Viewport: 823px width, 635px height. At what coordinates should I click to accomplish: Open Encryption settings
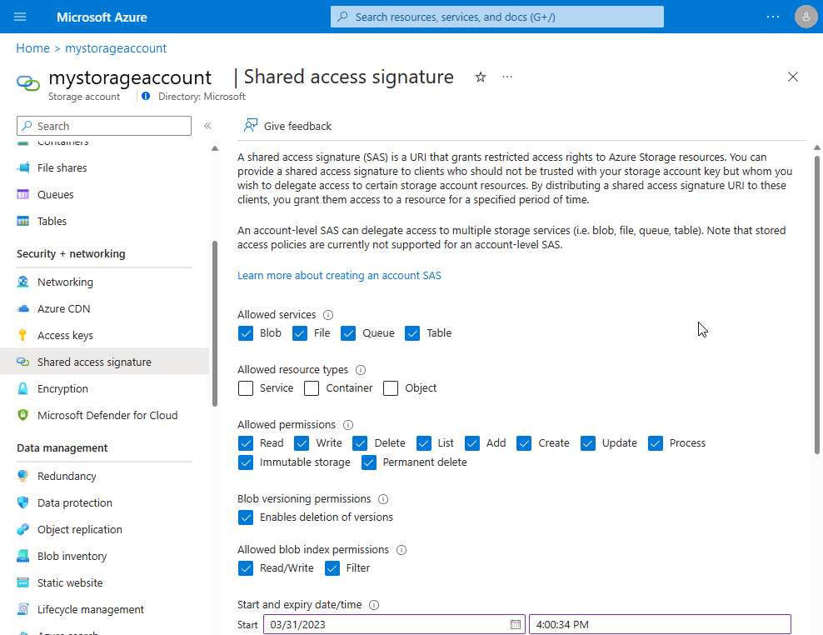(64, 388)
